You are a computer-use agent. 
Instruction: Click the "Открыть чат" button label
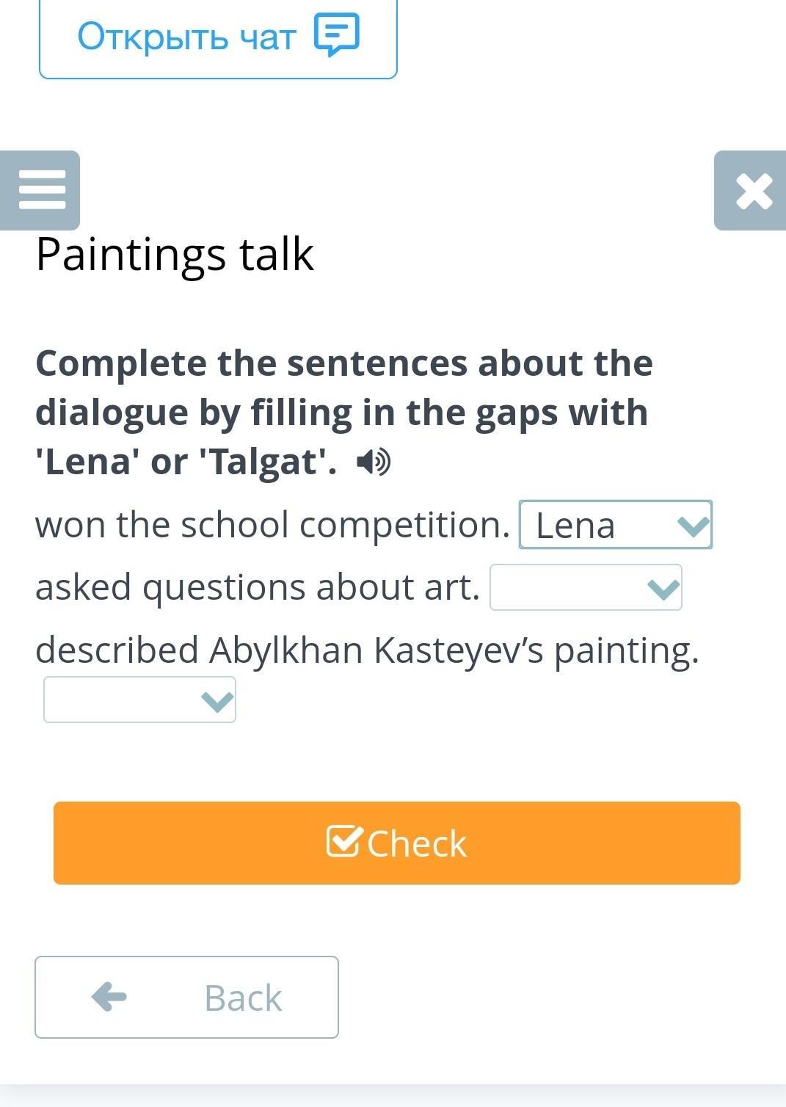[186, 36]
